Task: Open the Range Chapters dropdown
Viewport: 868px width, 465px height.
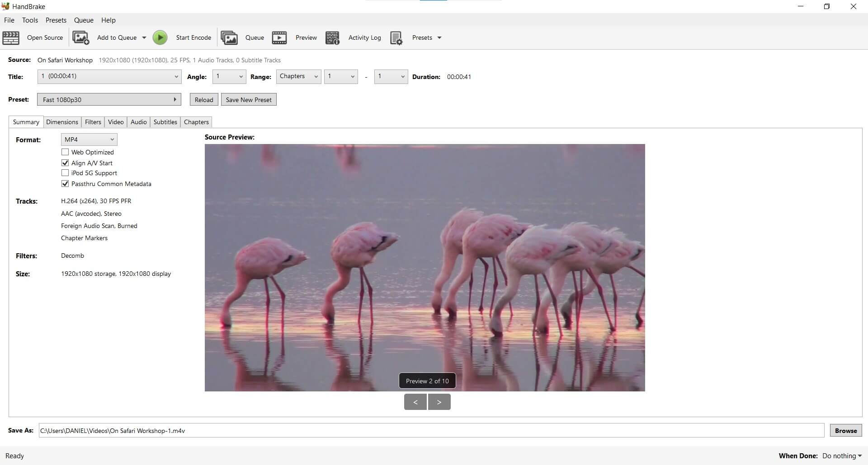Action: coord(299,76)
